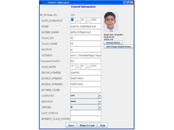174x130 pixels.
Task: Click the DATE_BIRTH label
Action: click(x=49, y=67)
